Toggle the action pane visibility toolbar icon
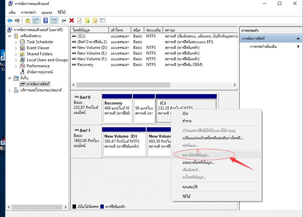Image resolution: width=303 pixels, height=217 pixels. [54, 20]
